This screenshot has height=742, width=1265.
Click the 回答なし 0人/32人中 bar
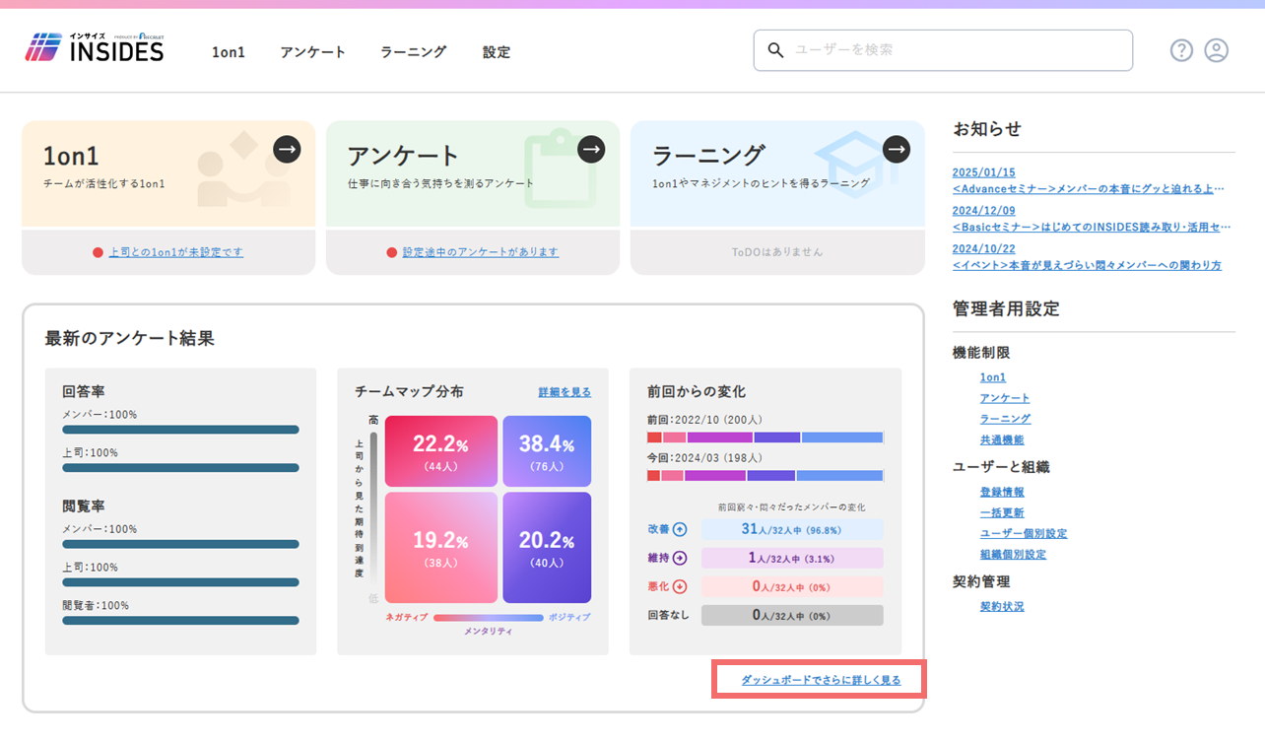tap(792, 615)
